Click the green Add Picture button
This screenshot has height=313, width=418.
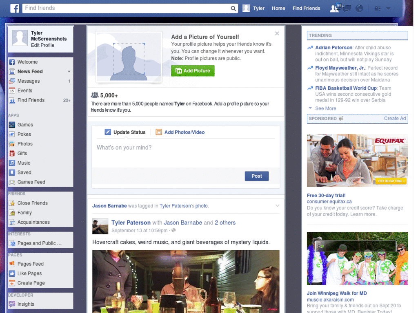[192, 71]
